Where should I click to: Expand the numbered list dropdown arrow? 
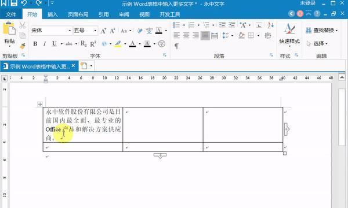pyautogui.click(x=198, y=25)
